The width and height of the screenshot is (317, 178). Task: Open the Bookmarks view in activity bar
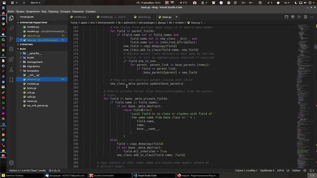point(11,80)
